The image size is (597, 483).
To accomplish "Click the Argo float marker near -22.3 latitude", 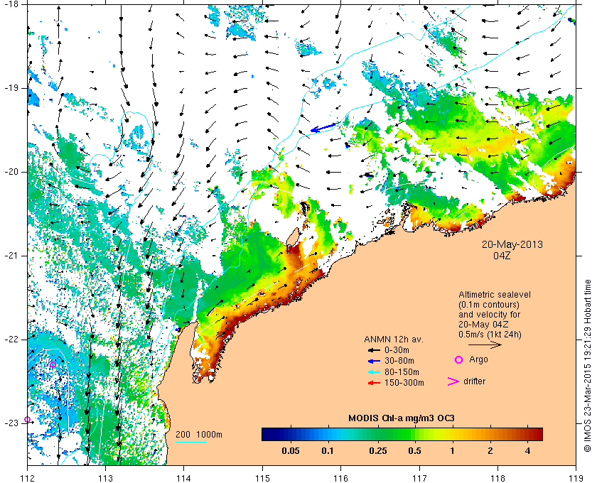I will click(53, 364).
